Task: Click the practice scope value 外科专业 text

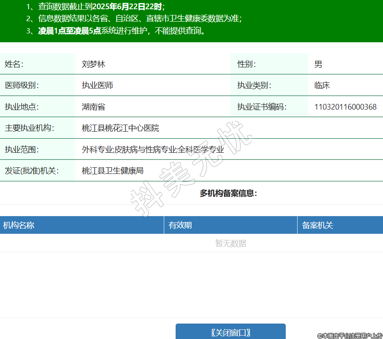Action: pos(97,150)
